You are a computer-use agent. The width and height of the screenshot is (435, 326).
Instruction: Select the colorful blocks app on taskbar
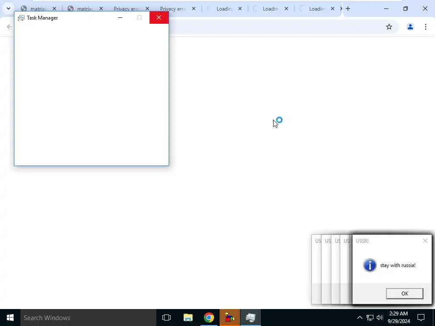(230, 318)
